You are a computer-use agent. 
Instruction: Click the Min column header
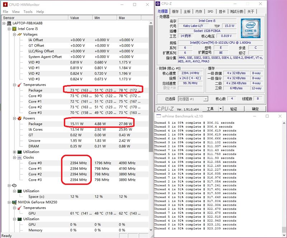coord(104,18)
